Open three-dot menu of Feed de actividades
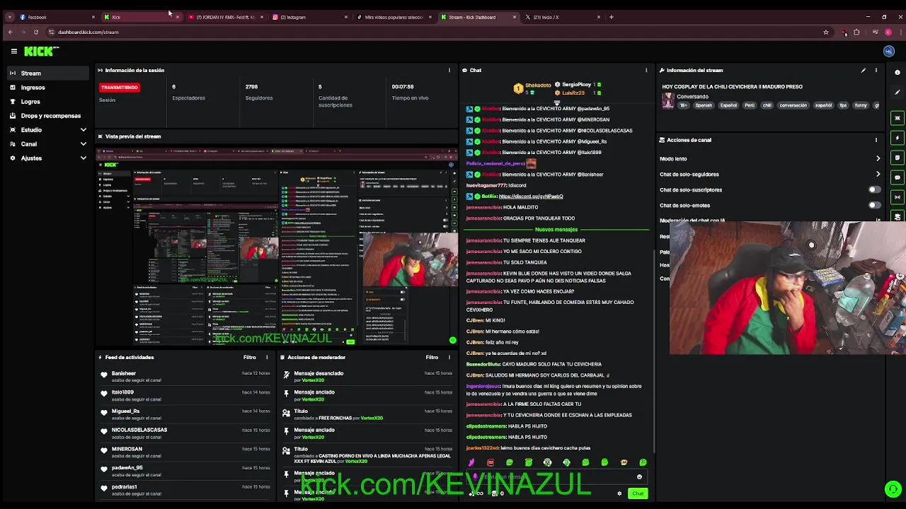 point(267,357)
